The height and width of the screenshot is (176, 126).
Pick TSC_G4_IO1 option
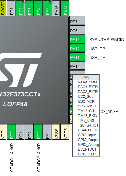tap(86, 125)
